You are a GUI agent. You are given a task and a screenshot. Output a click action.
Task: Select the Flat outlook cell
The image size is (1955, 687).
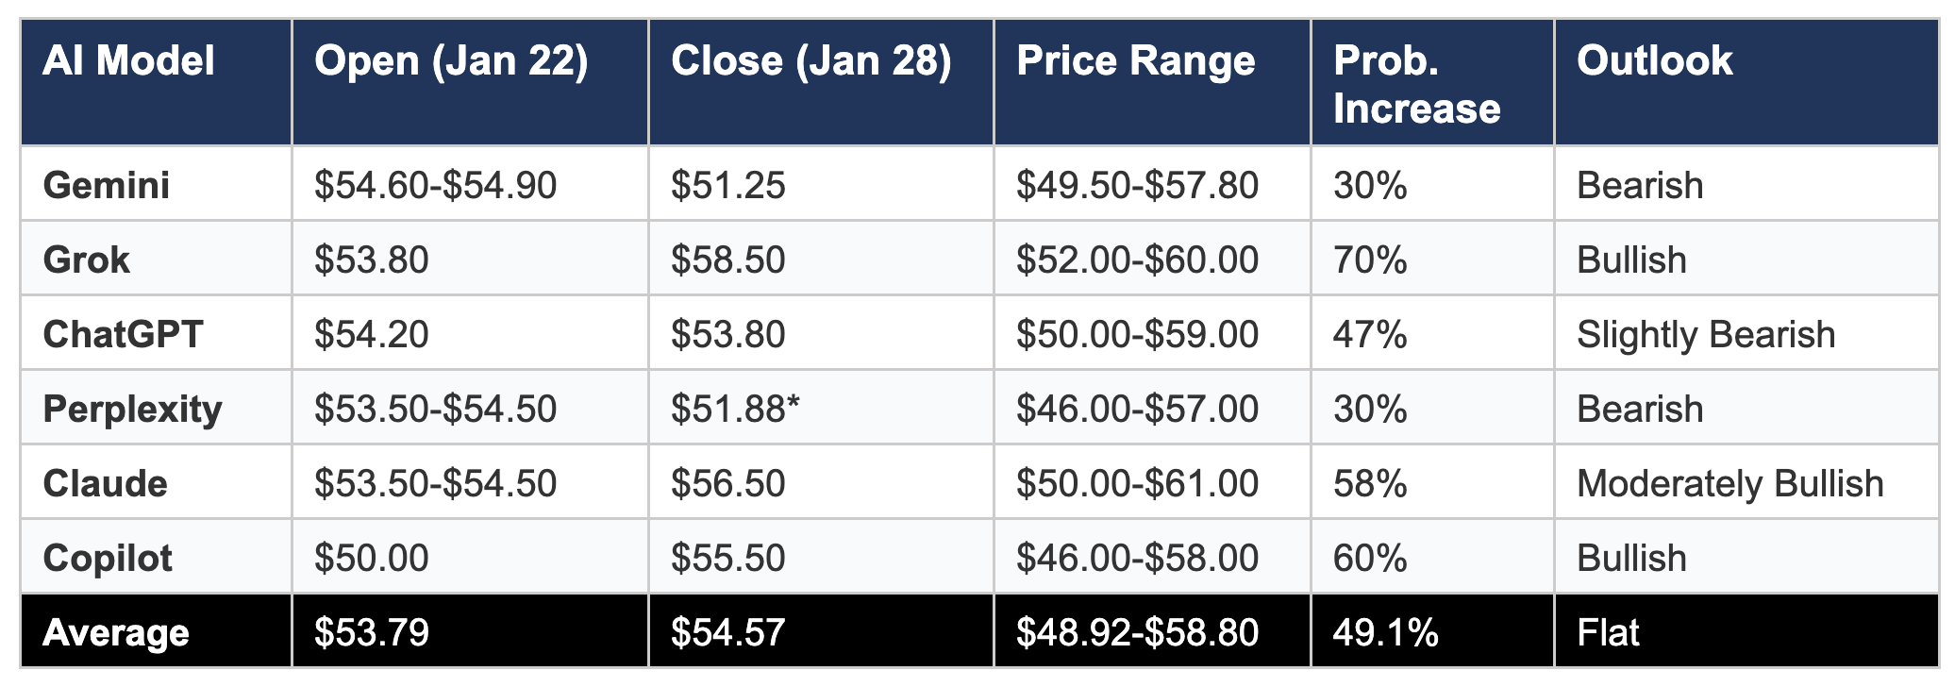[x=1608, y=632]
